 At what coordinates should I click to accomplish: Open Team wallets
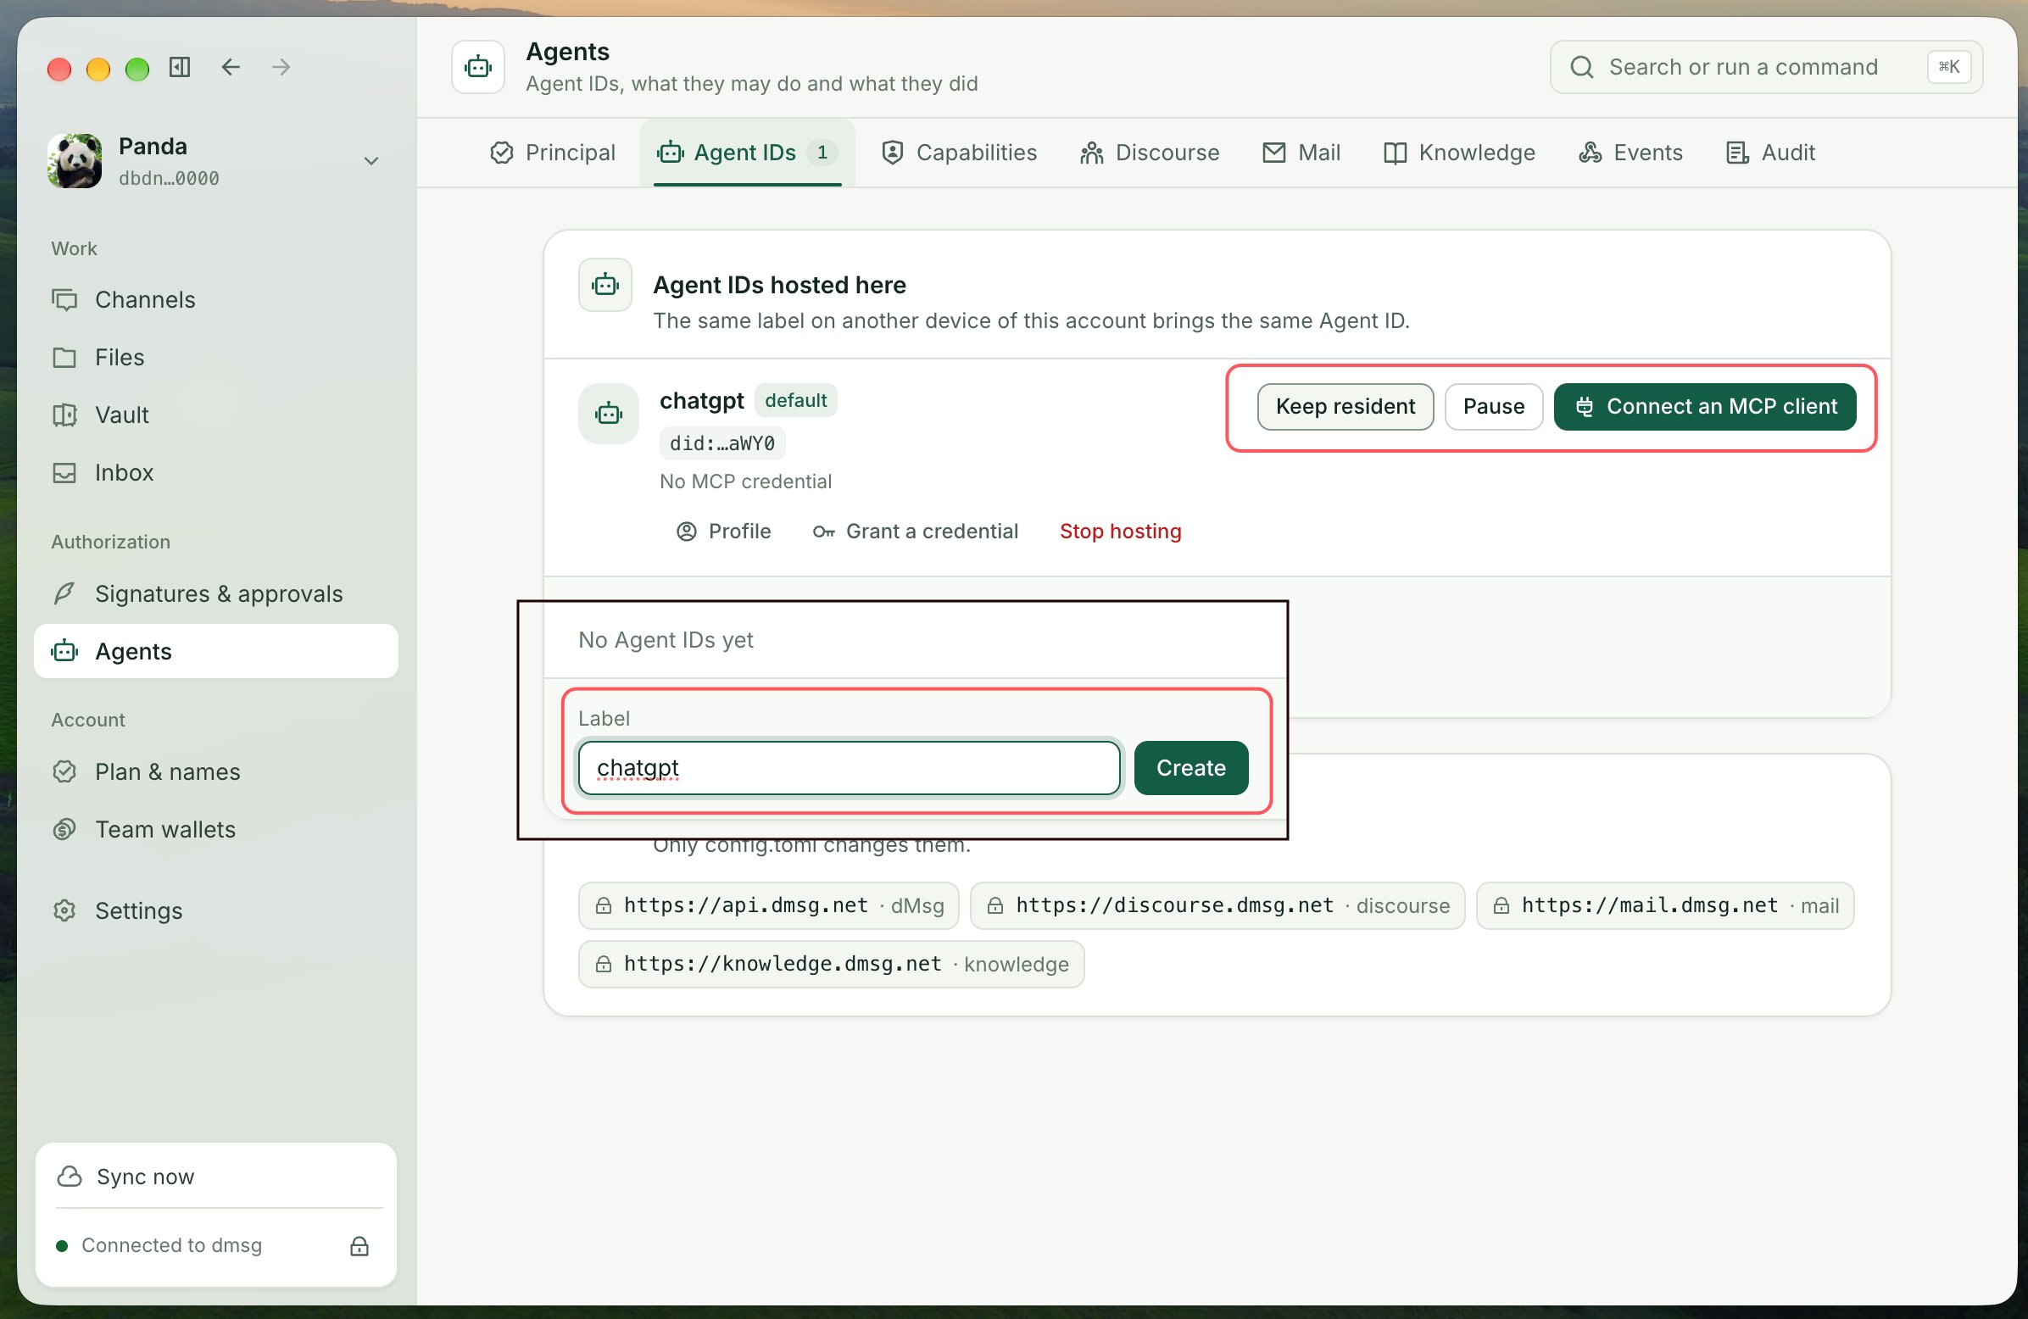tap(215, 829)
